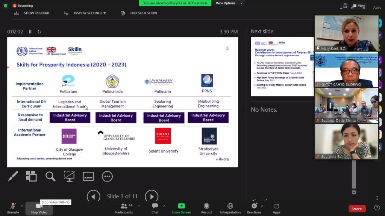Viewport: 385px width, 216px height.
Task: Click the 'Strathclyde University' label
Action: pyautogui.click(x=208, y=151)
